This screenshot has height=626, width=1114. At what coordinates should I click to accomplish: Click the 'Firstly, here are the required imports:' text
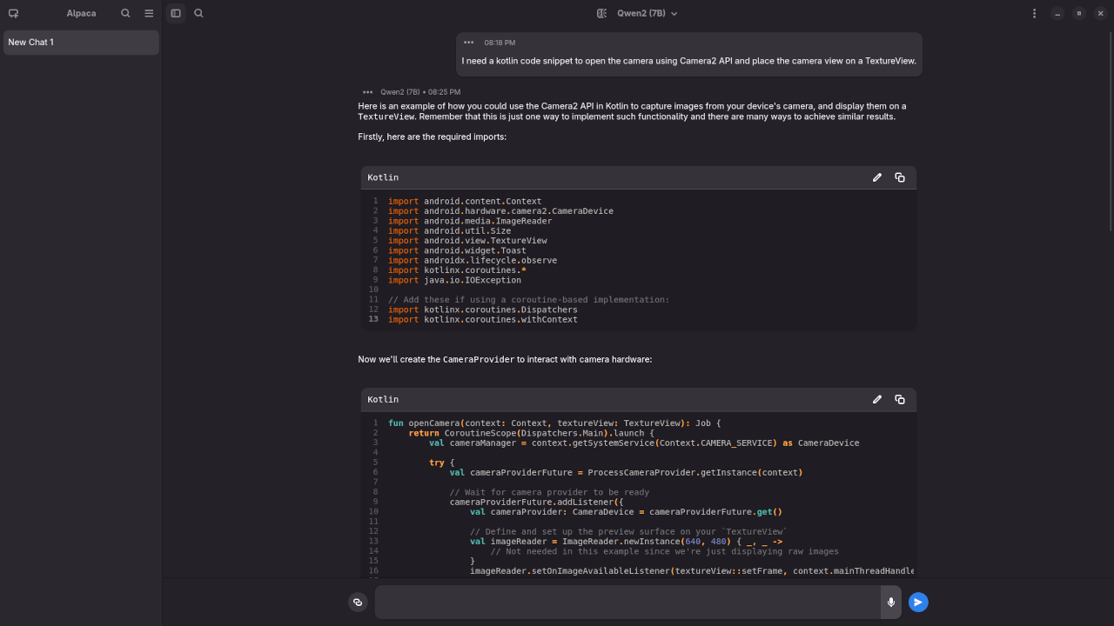coord(432,137)
